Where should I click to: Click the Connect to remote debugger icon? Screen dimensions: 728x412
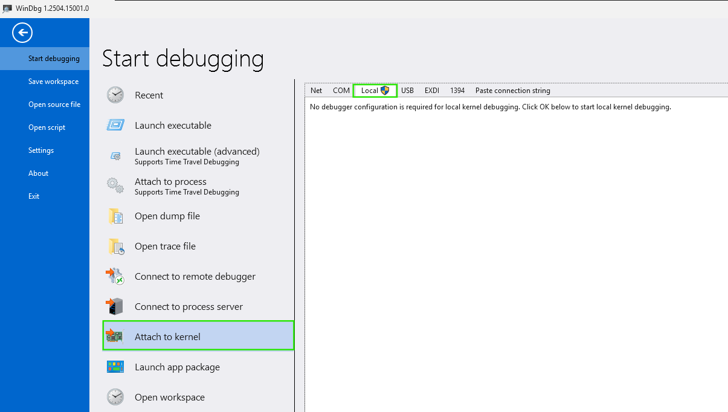tap(115, 276)
